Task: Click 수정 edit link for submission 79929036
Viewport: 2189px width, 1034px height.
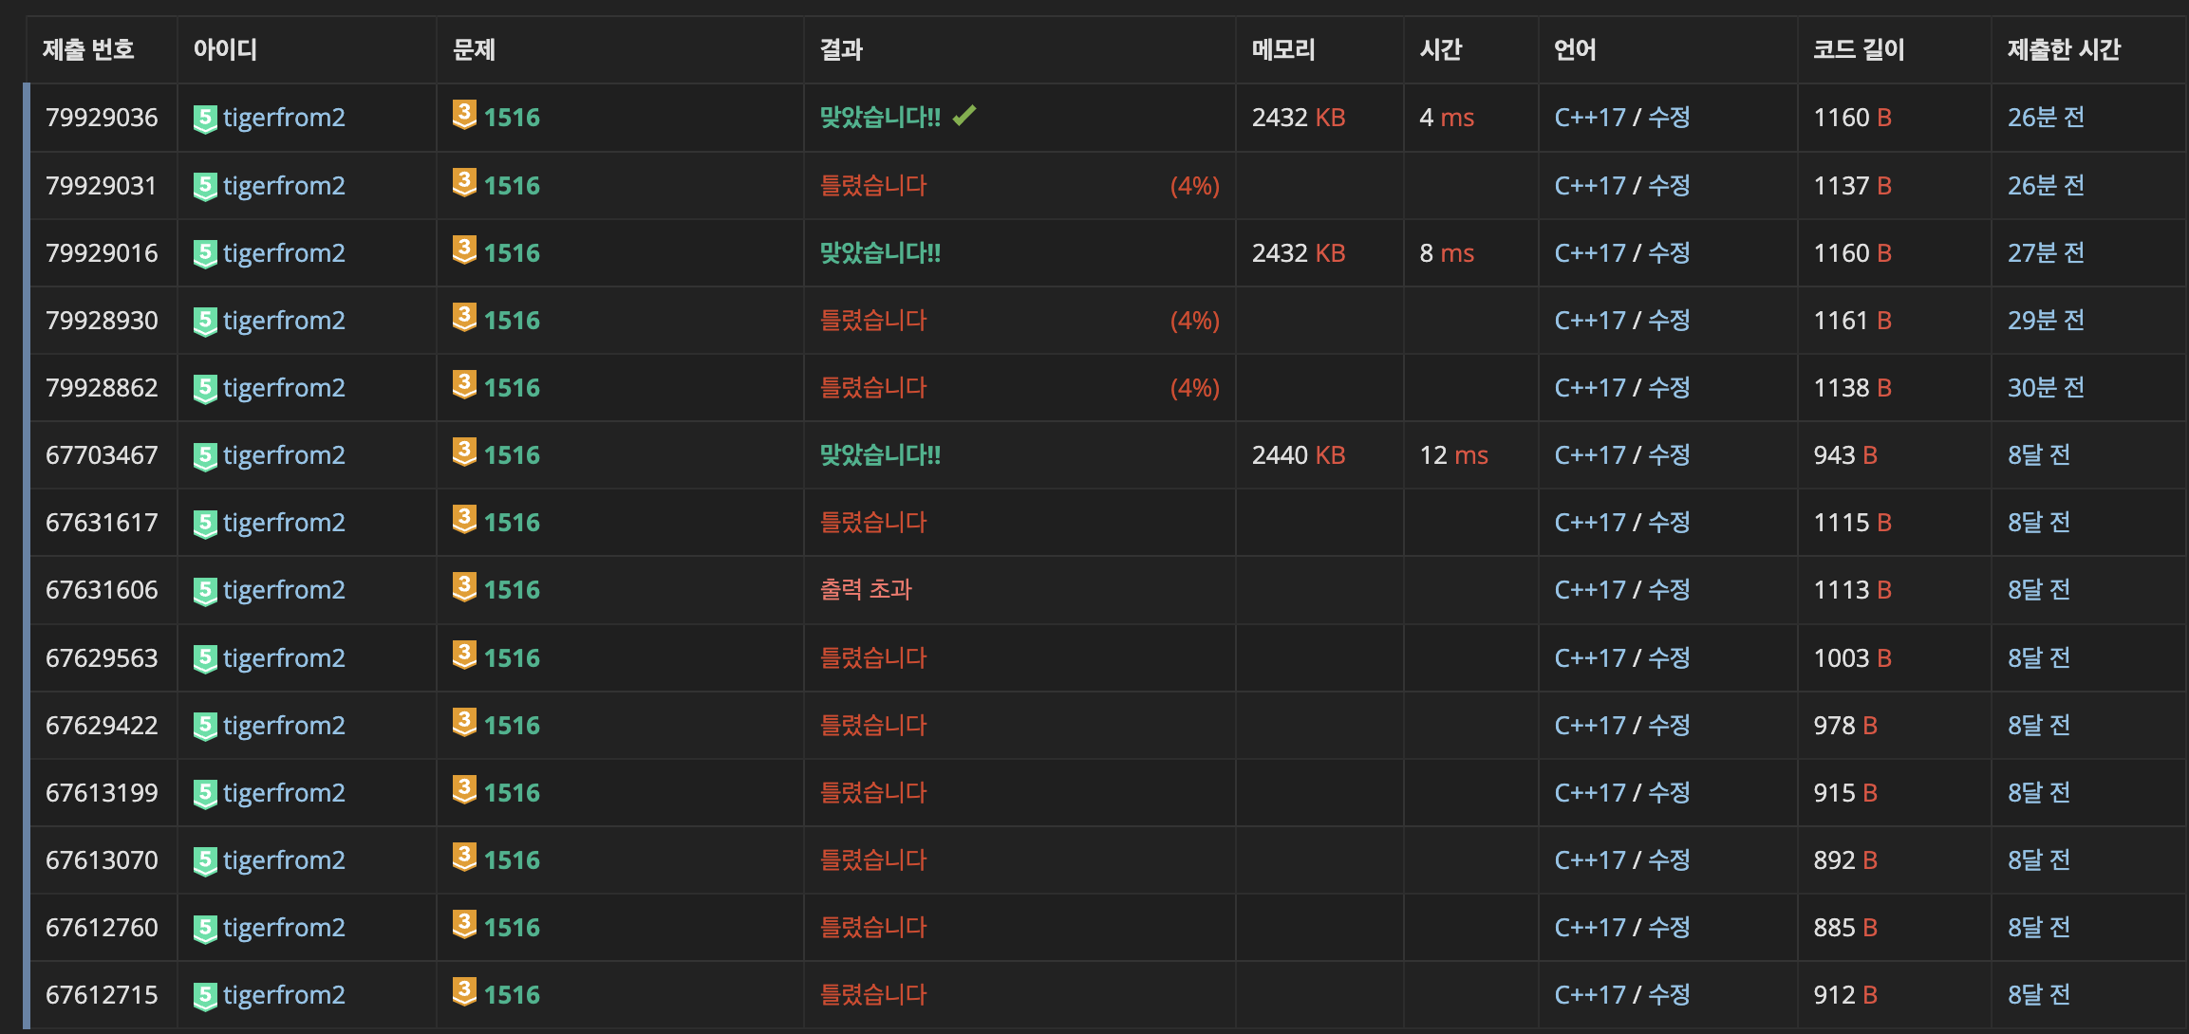Action: 1669,118
